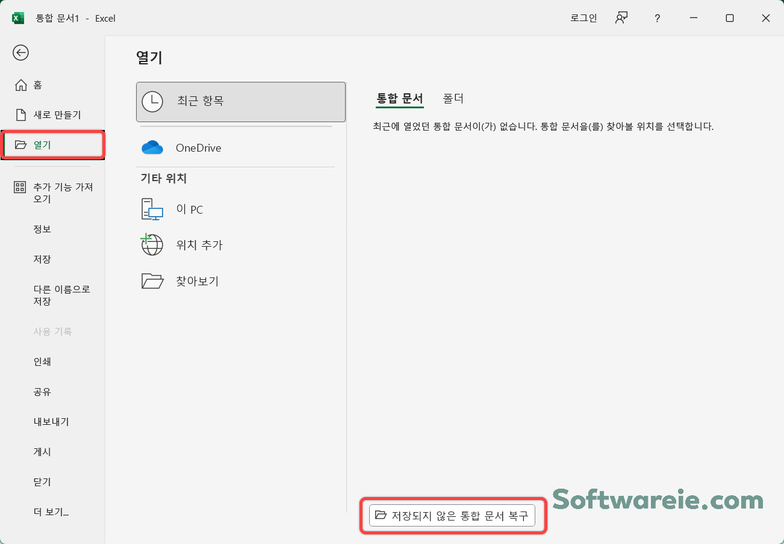Select the 통합 문서 tab
The width and height of the screenshot is (784, 544).
400,99
